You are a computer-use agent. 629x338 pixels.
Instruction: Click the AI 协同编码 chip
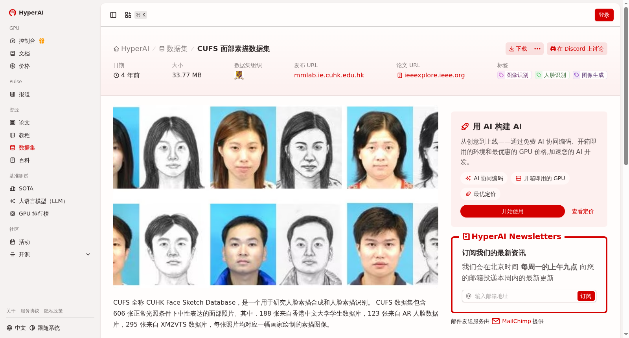pyautogui.click(x=484, y=178)
